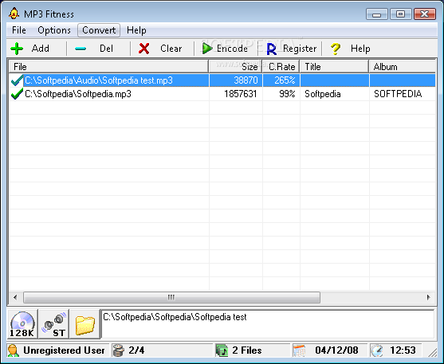
Task: Open the Convert menu
Action: click(x=99, y=30)
